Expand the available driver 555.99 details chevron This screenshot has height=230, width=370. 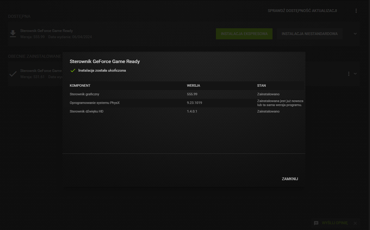point(355,34)
